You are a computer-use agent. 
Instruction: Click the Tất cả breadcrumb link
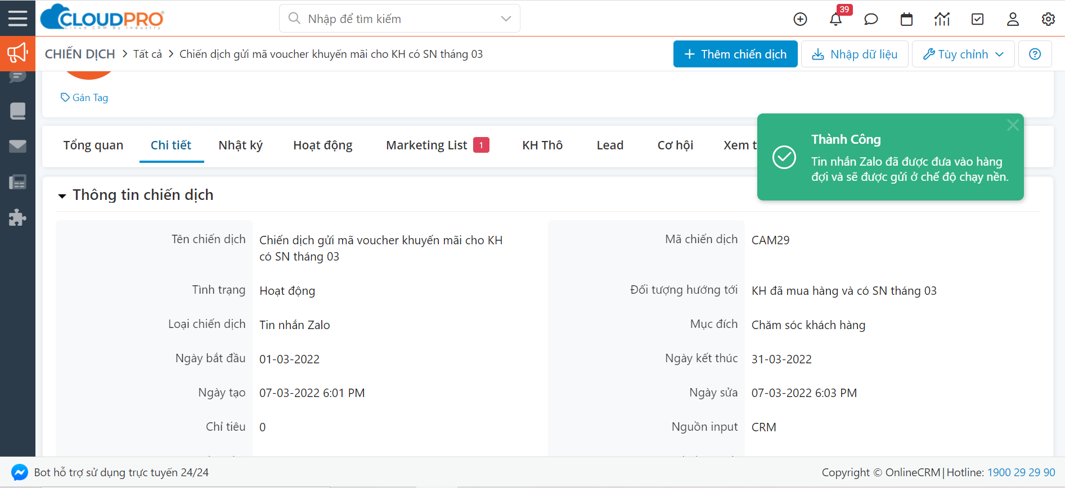147,54
